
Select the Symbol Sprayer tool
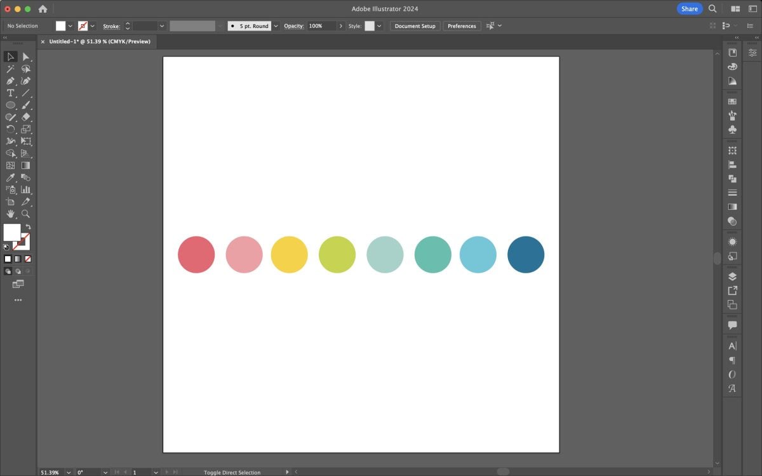(x=11, y=189)
